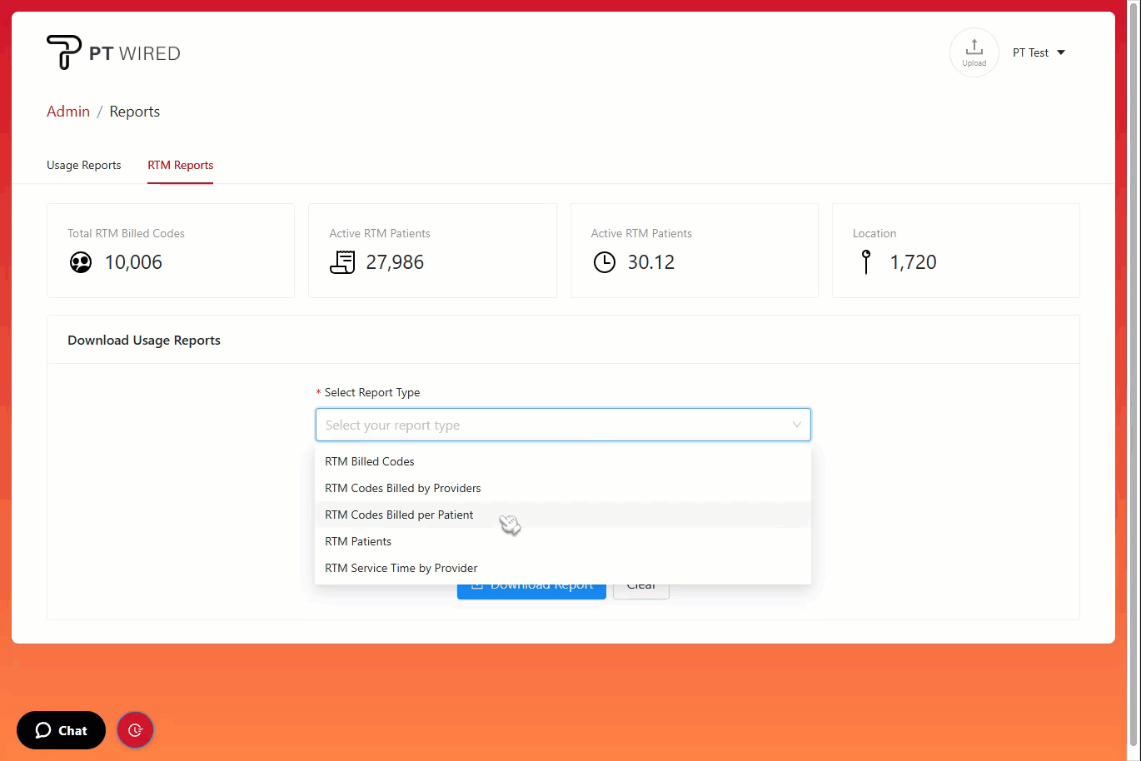Screen dimensions: 1141x761
Task: Select the RTM Reports tab
Action: 181,165
